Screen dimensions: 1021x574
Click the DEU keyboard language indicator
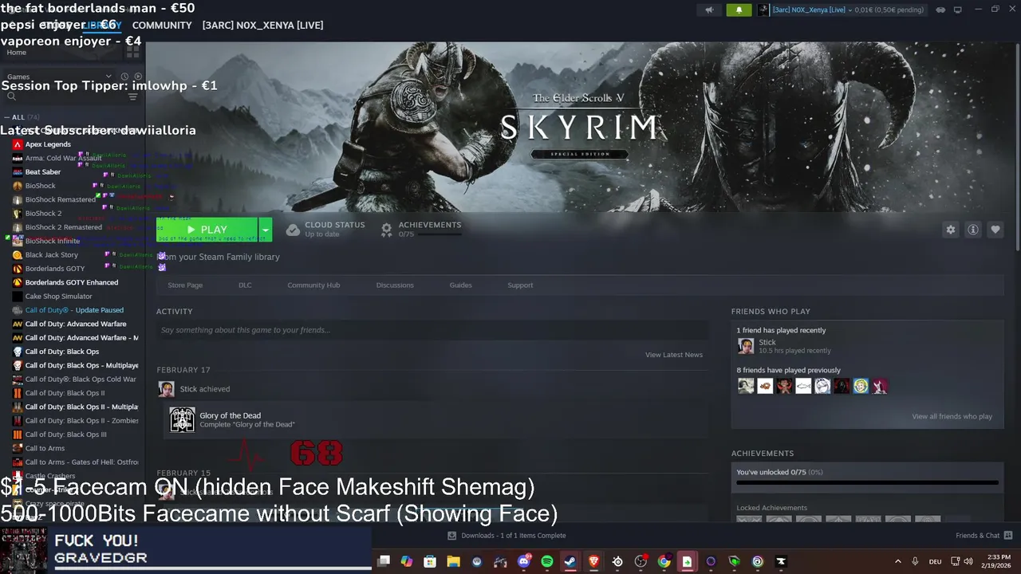click(933, 561)
